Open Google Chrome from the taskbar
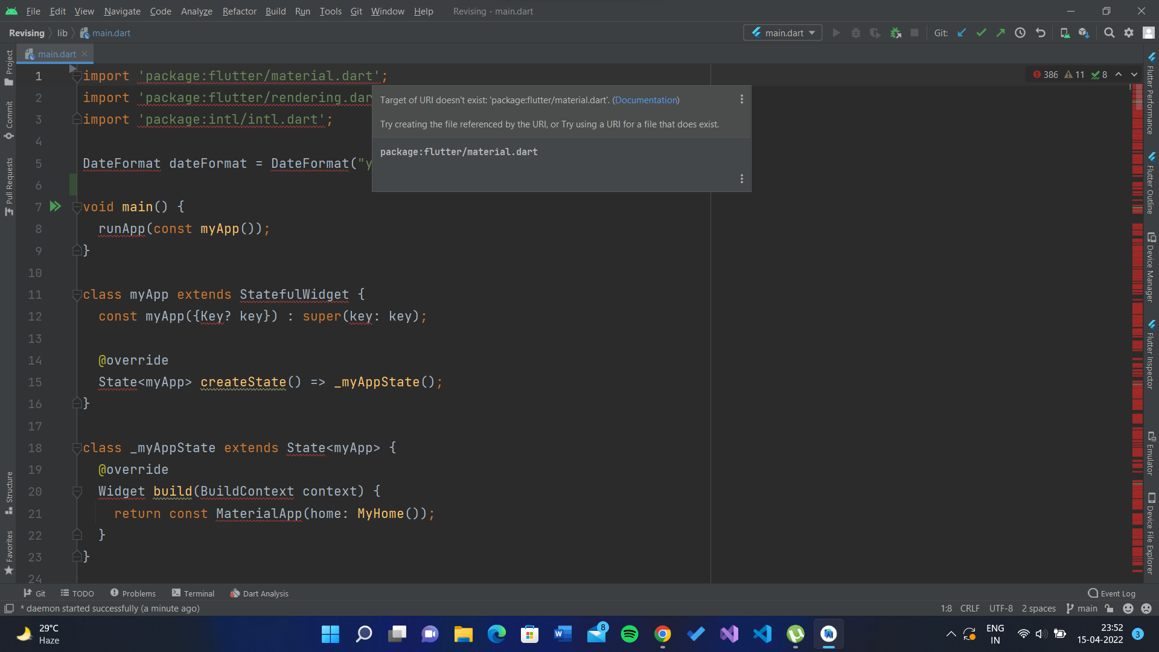The height and width of the screenshot is (652, 1159). tap(663, 634)
